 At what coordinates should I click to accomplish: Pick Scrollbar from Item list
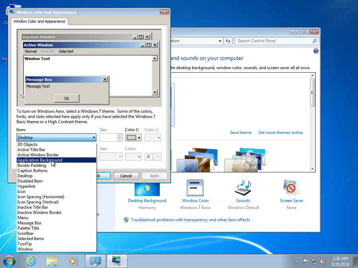56,233
